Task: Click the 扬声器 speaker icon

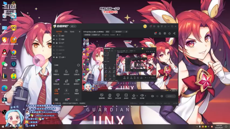Action: coord(142,96)
